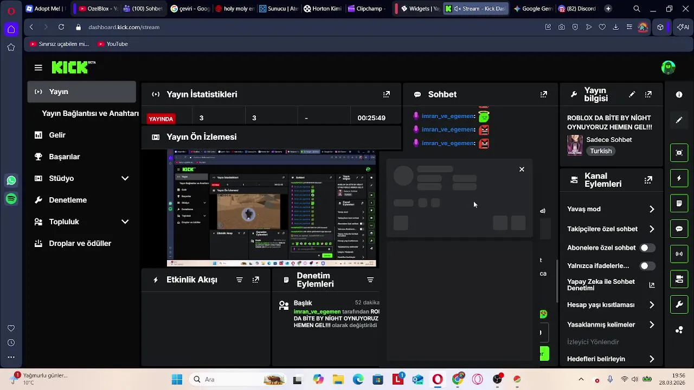This screenshot has height=390, width=694.
Task: Open Yavaş mod settings chevron
Action: coord(652,209)
